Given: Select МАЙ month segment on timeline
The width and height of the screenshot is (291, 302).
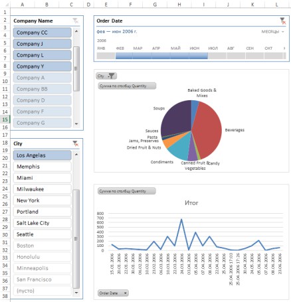Looking at the screenshot, I should pyautogui.click(x=179, y=56).
